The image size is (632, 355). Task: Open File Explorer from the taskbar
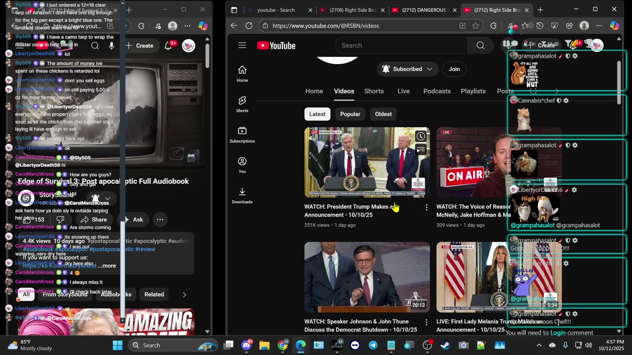tap(264, 345)
